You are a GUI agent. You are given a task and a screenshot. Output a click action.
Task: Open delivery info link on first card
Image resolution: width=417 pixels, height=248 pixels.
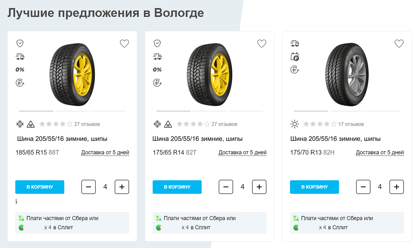105,152
